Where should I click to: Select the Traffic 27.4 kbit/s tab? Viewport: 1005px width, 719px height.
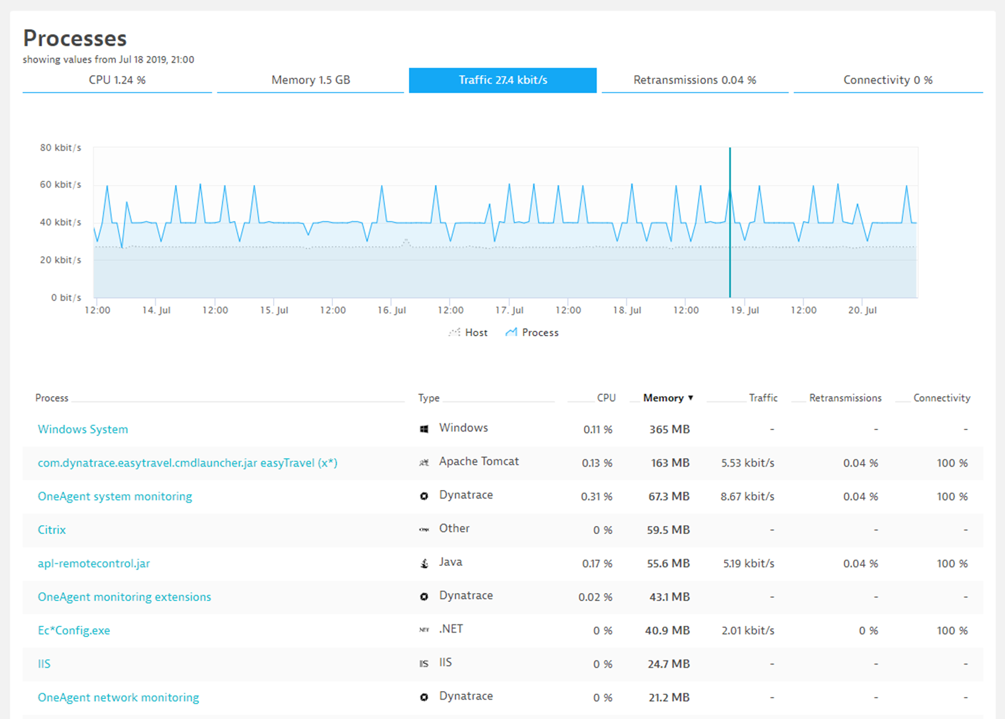pyautogui.click(x=503, y=80)
